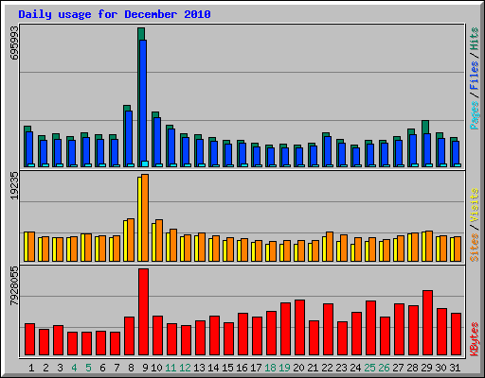Click the Visits legend label
This screenshot has width=485, height=378.
tap(475, 206)
